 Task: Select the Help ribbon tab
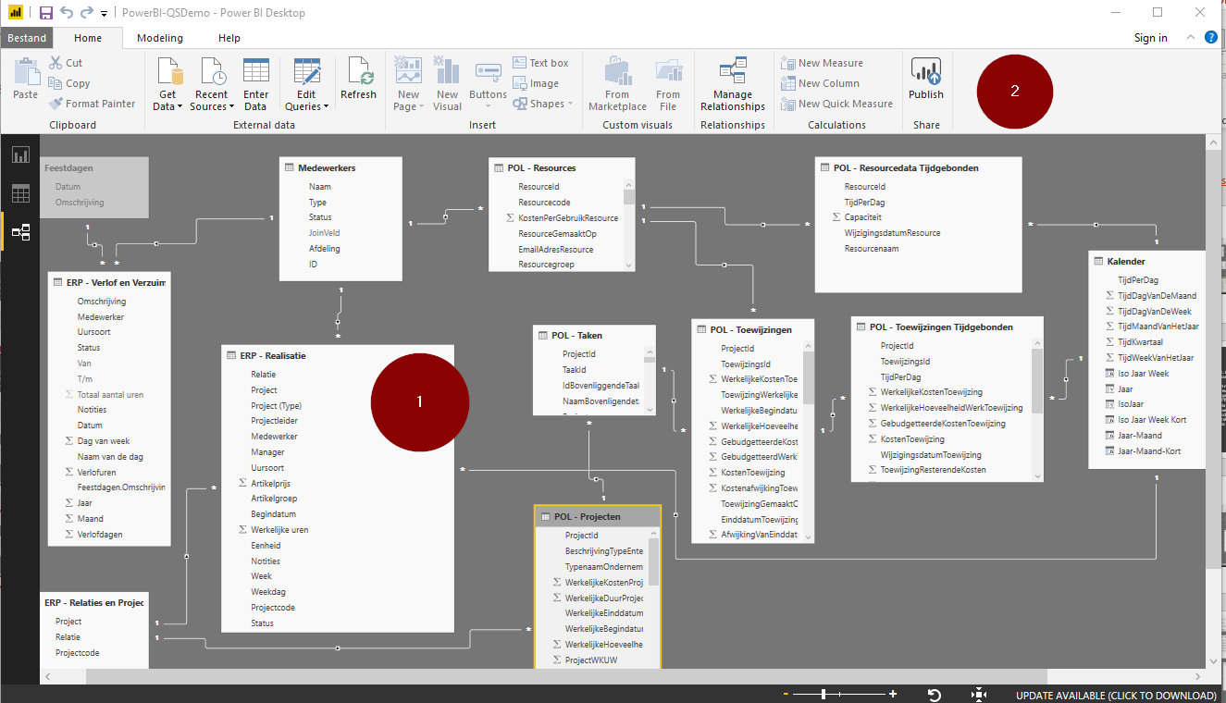(229, 38)
